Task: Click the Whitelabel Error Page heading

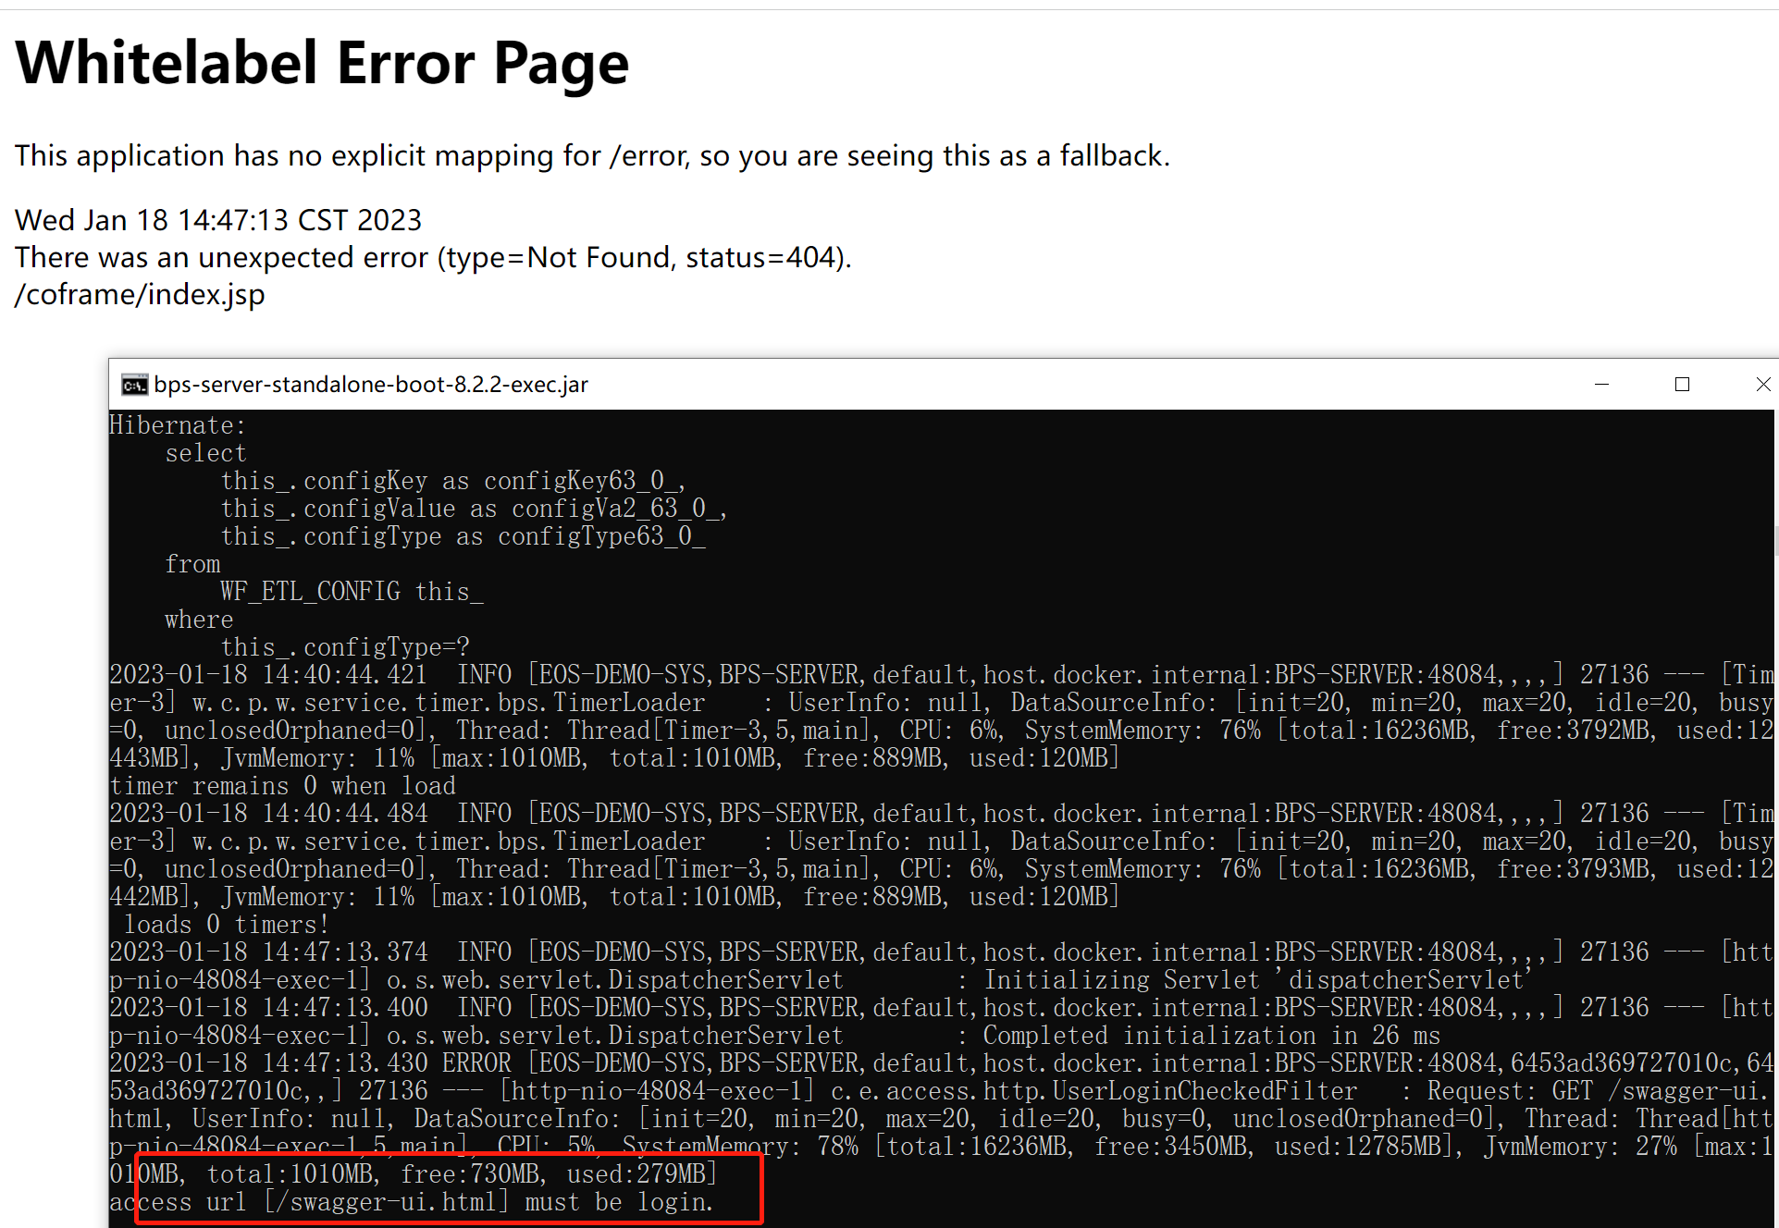Action: coord(321,63)
